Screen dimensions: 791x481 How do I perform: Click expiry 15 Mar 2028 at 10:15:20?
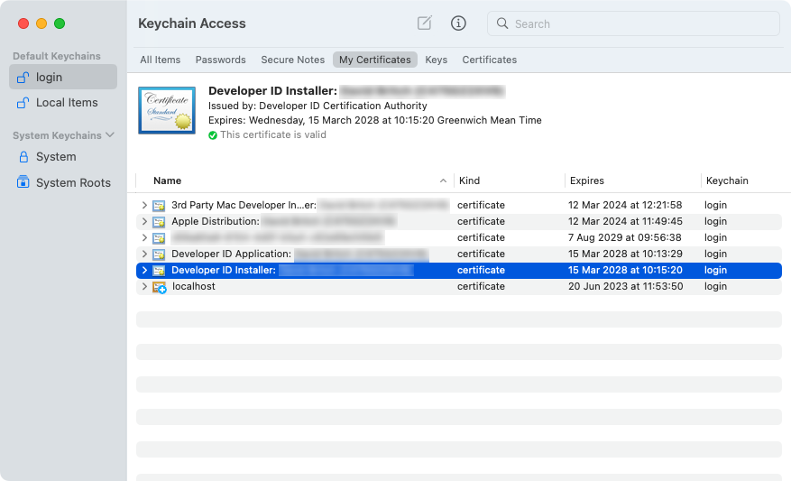click(625, 270)
